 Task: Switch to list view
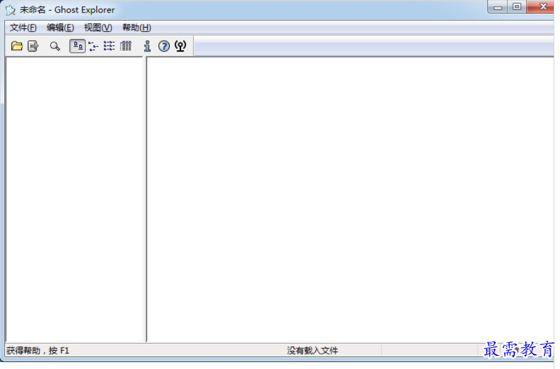click(x=109, y=46)
